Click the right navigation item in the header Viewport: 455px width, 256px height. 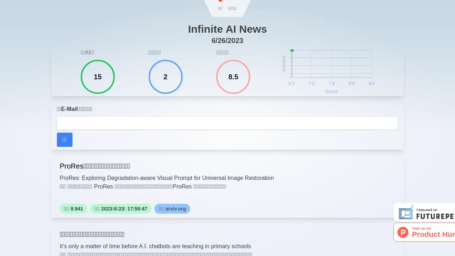[x=232, y=8]
